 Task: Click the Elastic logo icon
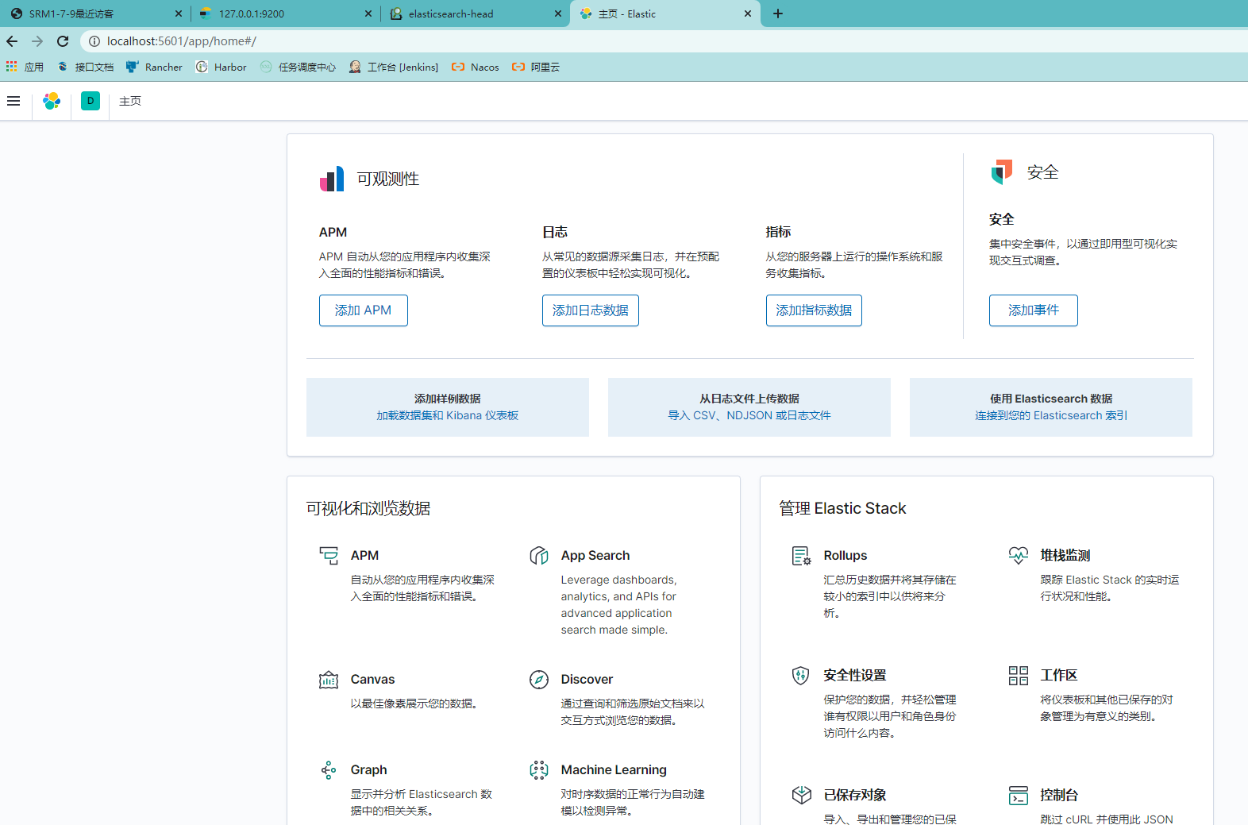point(52,101)
